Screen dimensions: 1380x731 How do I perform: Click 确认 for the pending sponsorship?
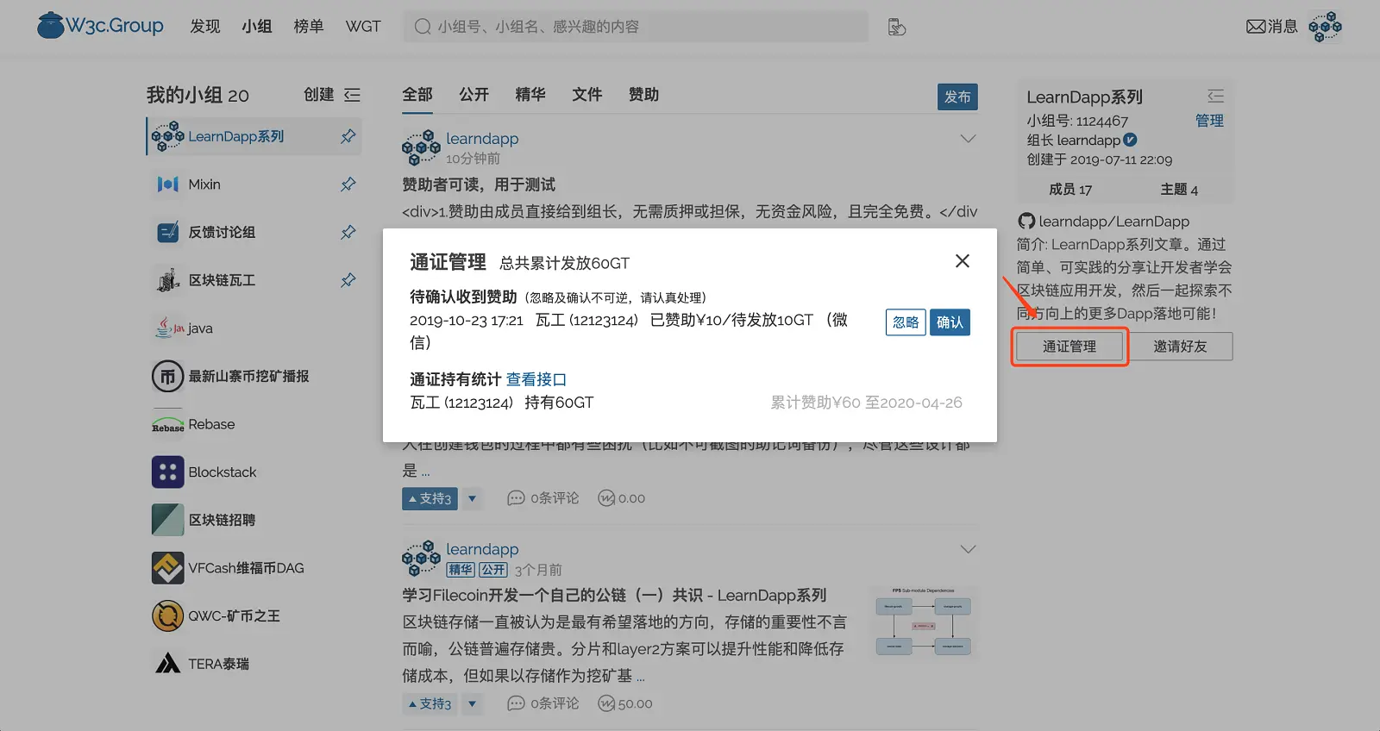pyautogui.click(x=950, y=322)
